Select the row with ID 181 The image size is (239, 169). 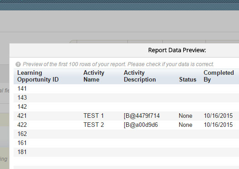(x=126, y=152)
